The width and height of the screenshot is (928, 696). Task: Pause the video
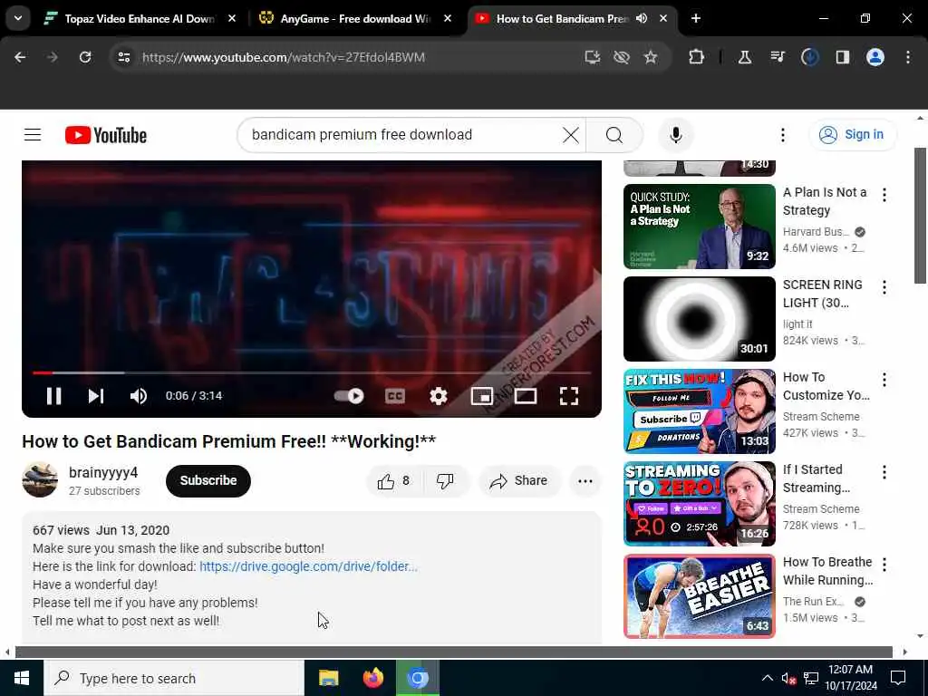pos(53,396)
